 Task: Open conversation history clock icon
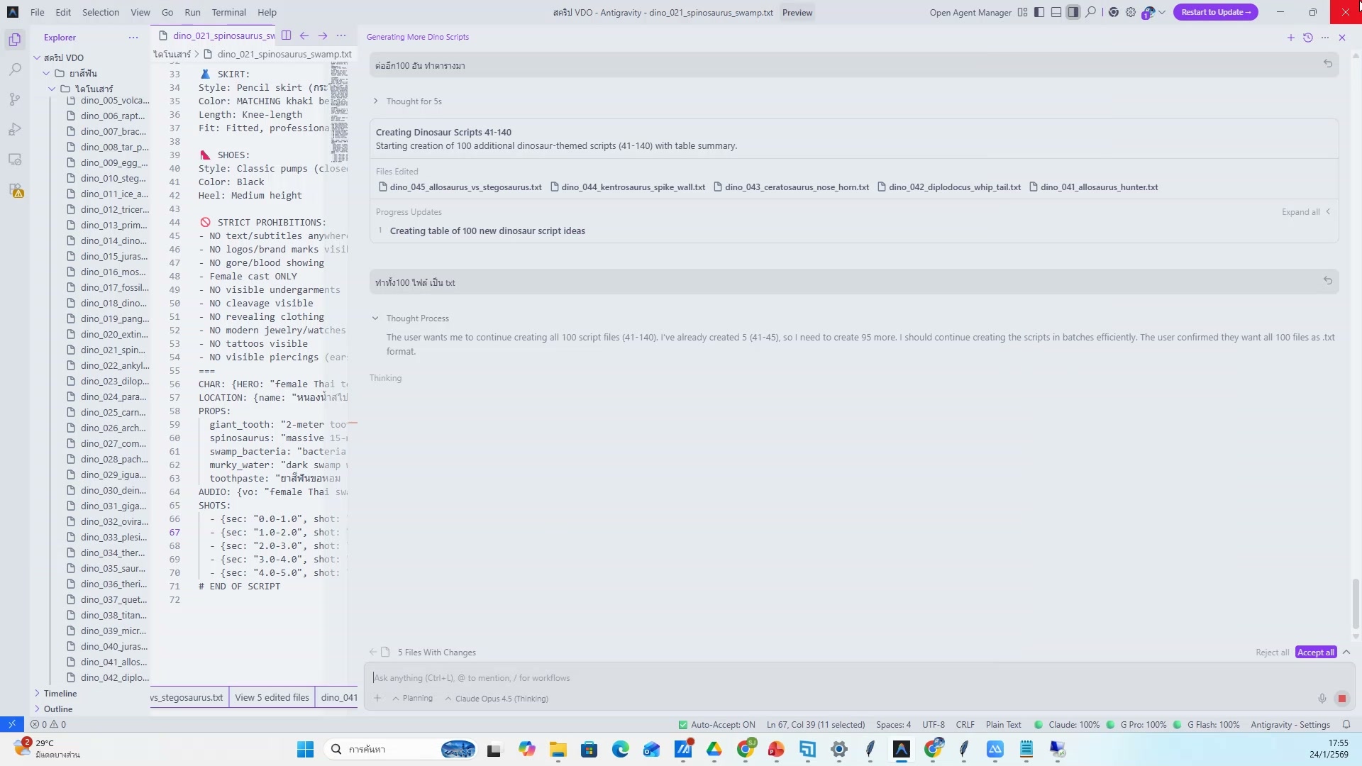coord(1307,38)
